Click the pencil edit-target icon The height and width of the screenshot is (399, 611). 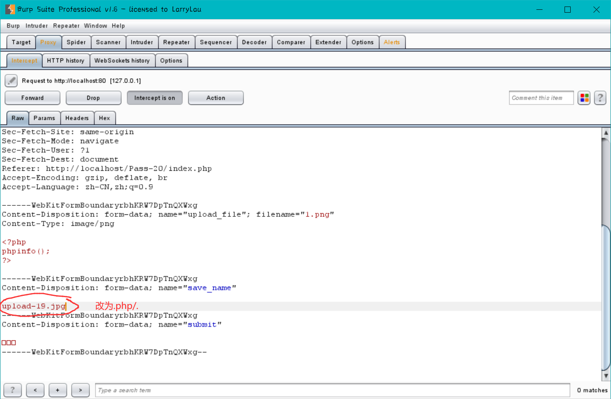[11, 81]
